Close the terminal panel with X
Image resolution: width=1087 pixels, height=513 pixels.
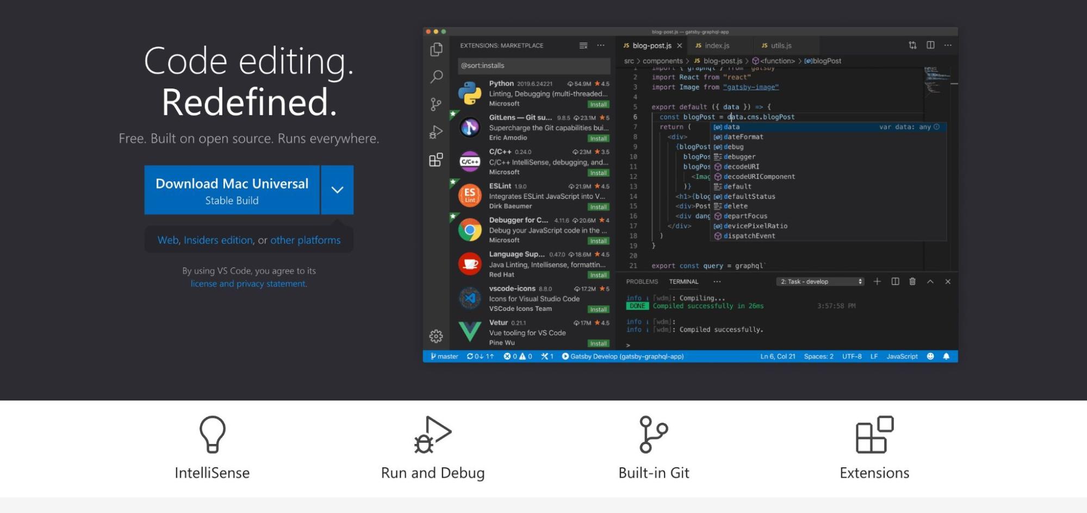pyautogui.click(x=948, y=281)
